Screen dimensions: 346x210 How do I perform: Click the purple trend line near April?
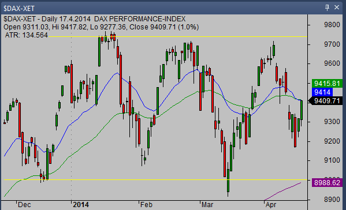click(283, 191)
